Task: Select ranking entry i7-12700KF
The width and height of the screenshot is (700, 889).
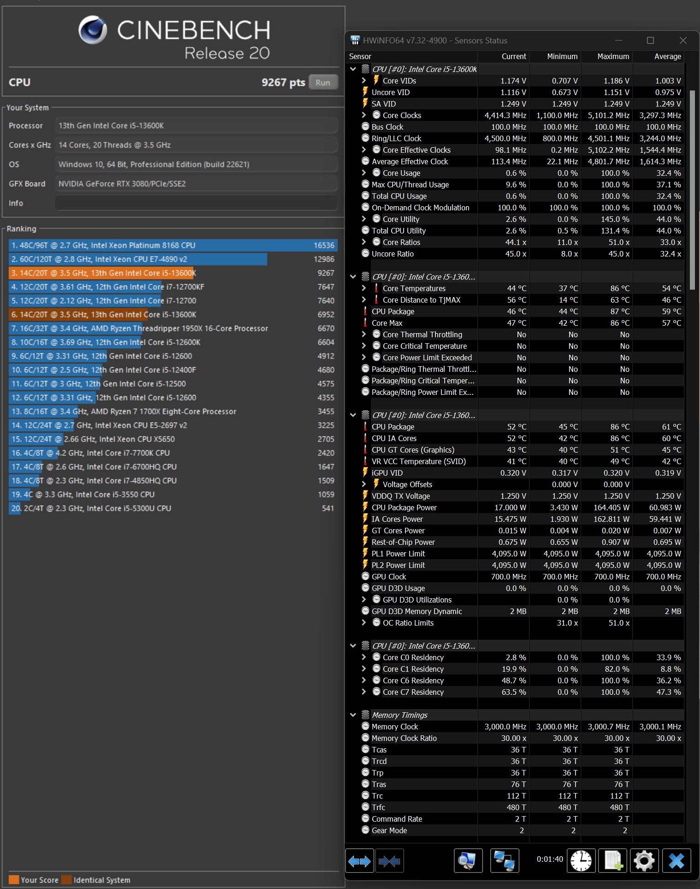Action: (173, 287)
